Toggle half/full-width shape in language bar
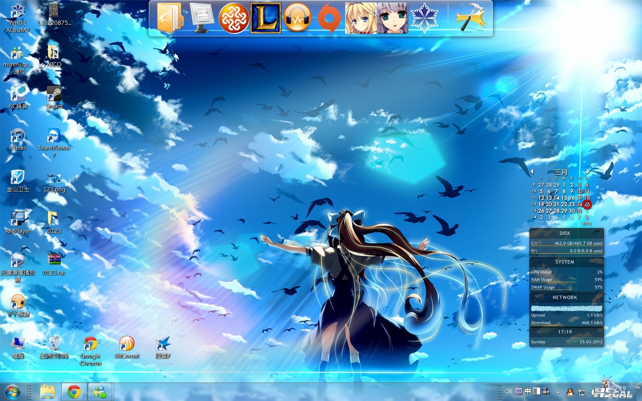Image resolution: width=642 pixels, height=401 pixels. (537, 391)
